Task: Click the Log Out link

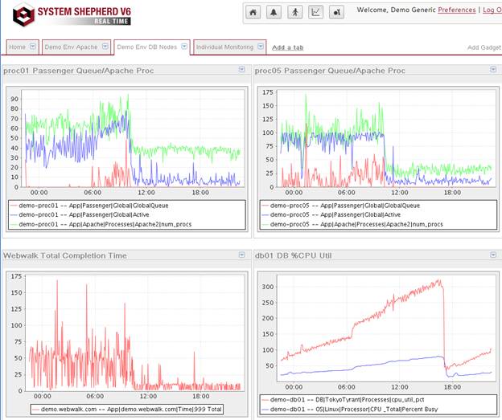Action: coord(492,10)
